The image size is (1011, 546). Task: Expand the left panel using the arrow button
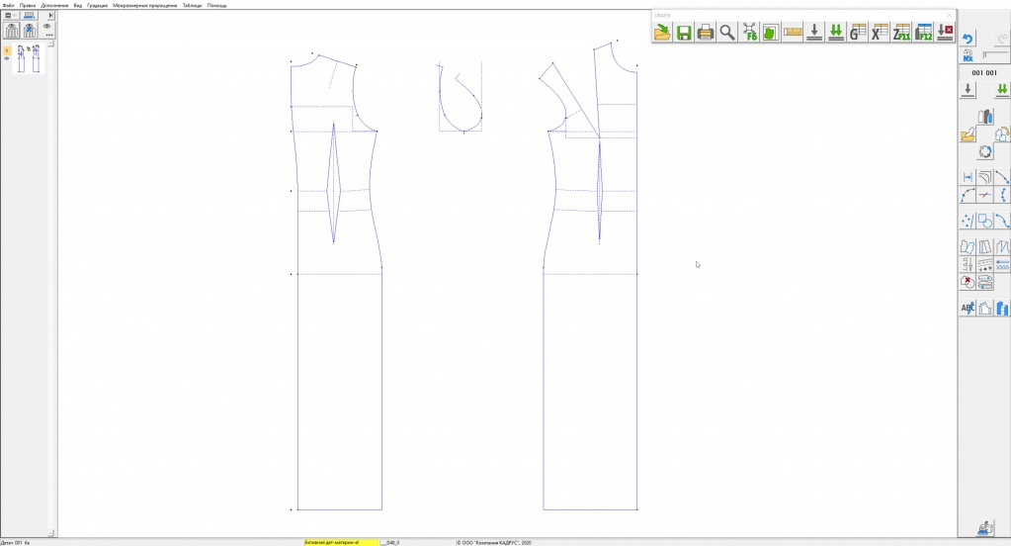50,16
